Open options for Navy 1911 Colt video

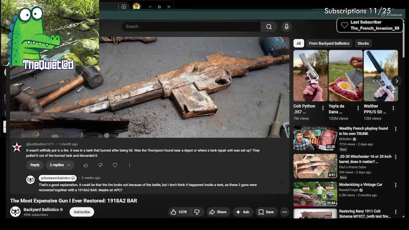396,212
